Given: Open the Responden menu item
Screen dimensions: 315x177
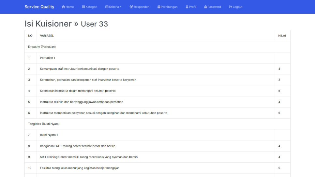Looking at the screenshot, I should 140,7.
